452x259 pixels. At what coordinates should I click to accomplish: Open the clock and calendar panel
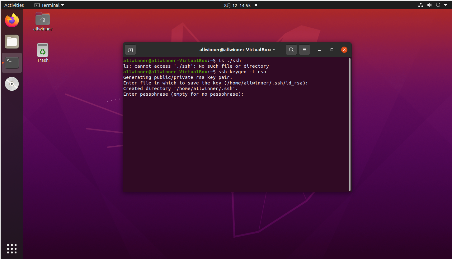click(x=237, y=5)
